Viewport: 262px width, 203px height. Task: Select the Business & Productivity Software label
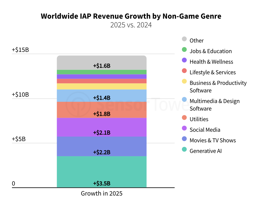(218, 86)
